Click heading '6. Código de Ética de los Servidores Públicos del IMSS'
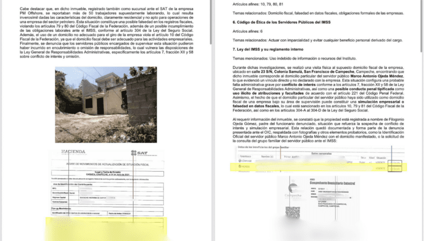The image size is (434, 241). click(282, 22)
